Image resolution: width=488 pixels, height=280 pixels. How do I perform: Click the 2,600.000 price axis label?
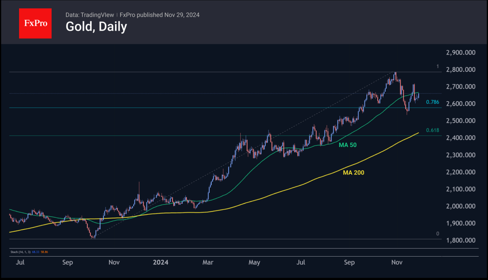(x=461, y=104)
